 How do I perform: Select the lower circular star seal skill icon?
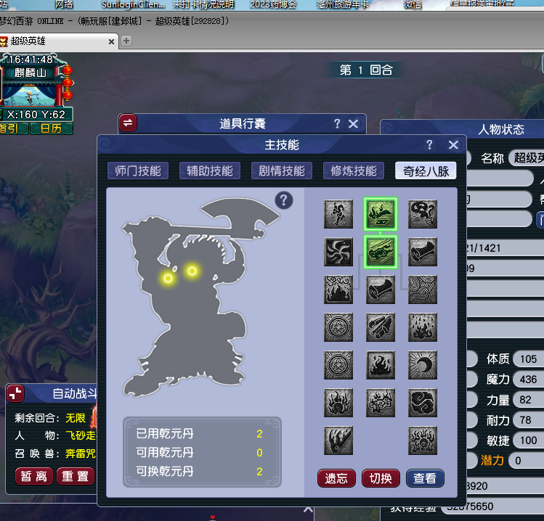click(x=338, y=365)
